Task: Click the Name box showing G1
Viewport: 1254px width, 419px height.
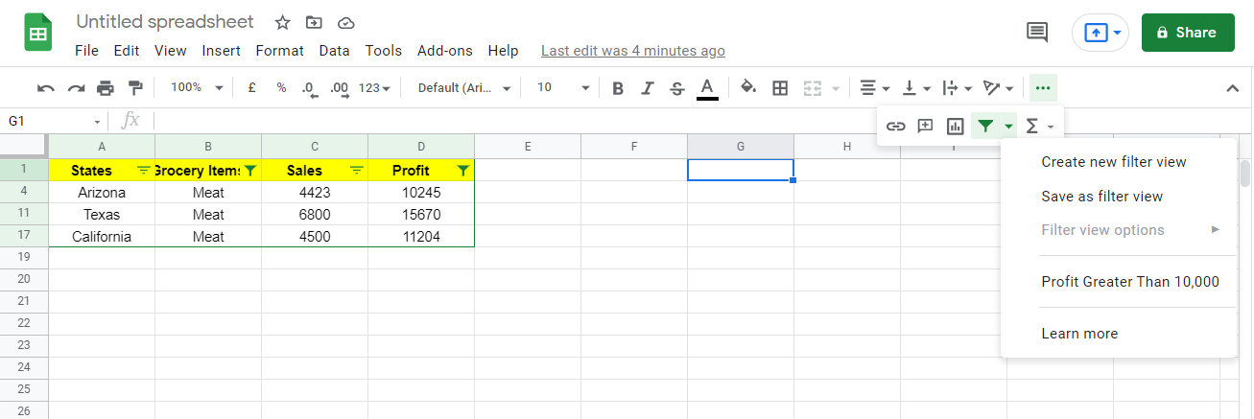Action: (53, 121)
